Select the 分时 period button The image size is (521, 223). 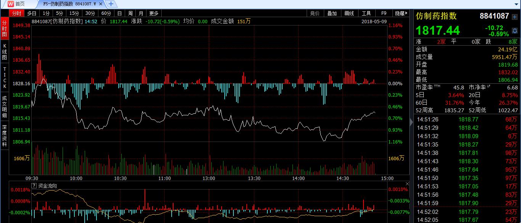coord(16,13)
